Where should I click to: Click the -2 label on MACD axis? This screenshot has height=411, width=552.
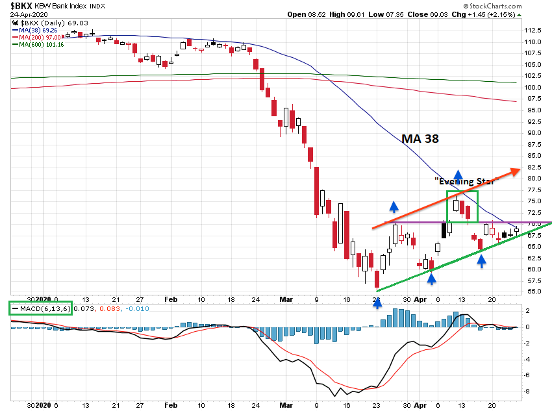pos(527,343)
